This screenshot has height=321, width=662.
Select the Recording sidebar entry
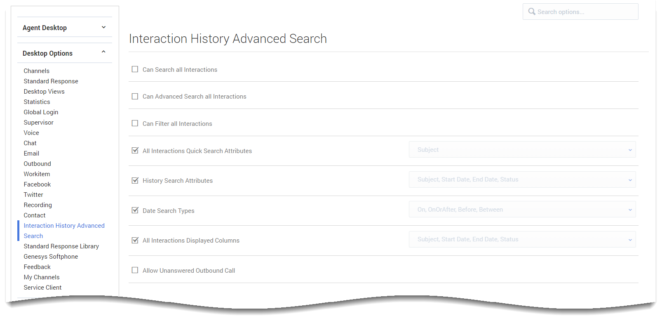point(38,205)
